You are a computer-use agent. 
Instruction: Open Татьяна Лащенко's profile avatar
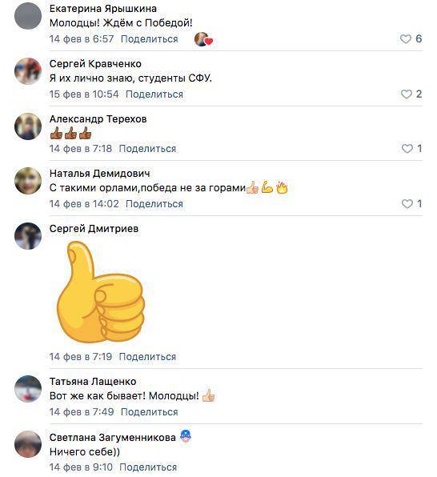28,389
